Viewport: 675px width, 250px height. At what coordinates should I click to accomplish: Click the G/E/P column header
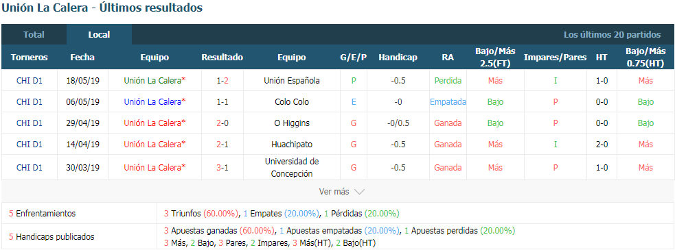point(354,58)
